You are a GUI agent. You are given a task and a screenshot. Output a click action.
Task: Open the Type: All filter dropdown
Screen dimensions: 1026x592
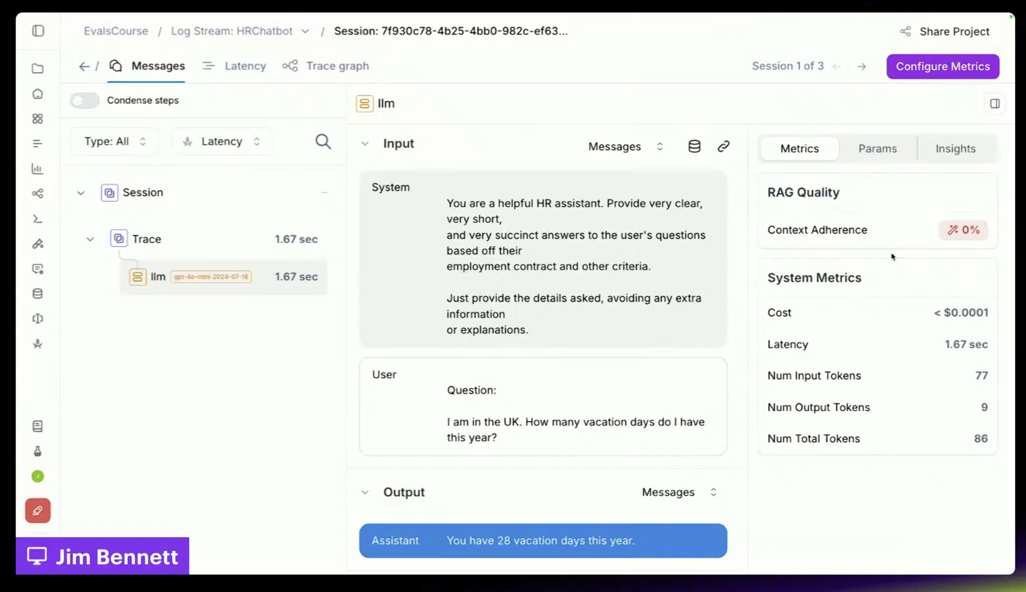pos(114,142)
